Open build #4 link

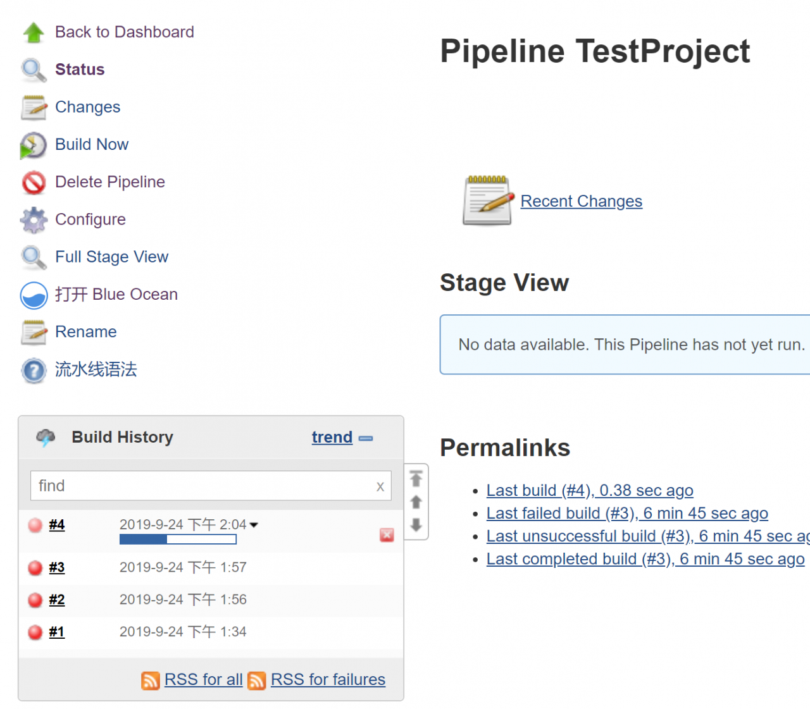click(57, 525)
